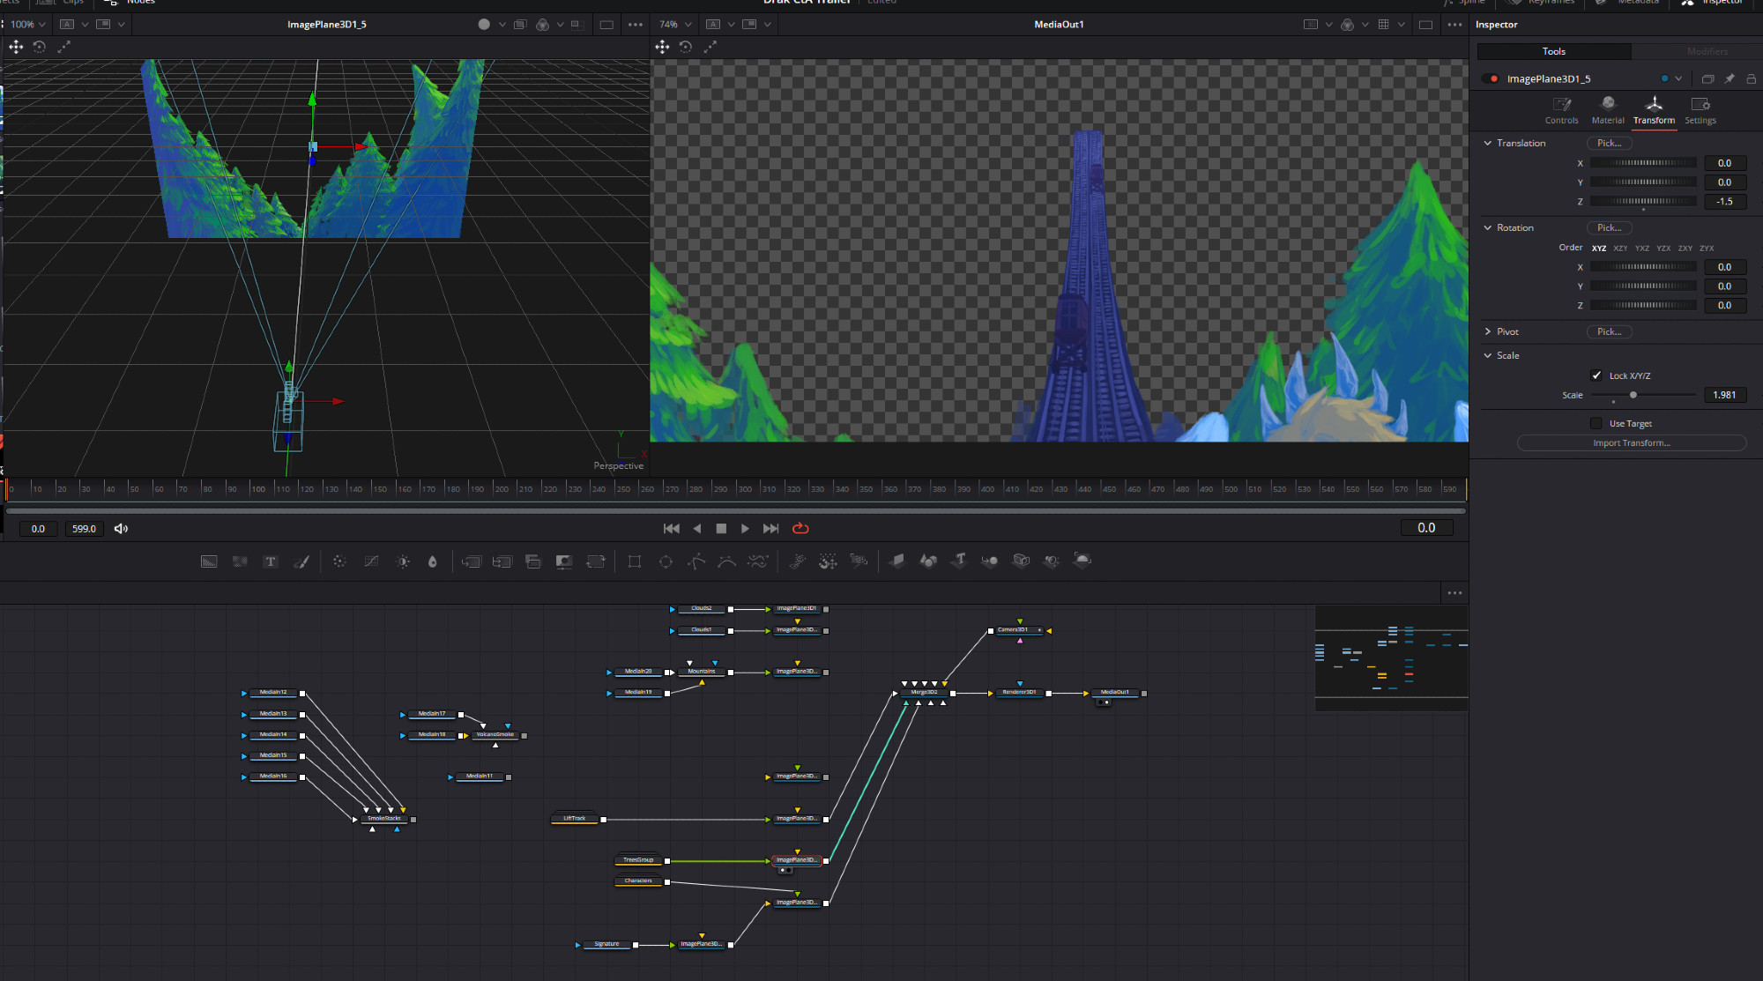The width and height of the screenshot is (1763, 981).
Task: Add a Blur droplet tool
Action: [433, 561]
